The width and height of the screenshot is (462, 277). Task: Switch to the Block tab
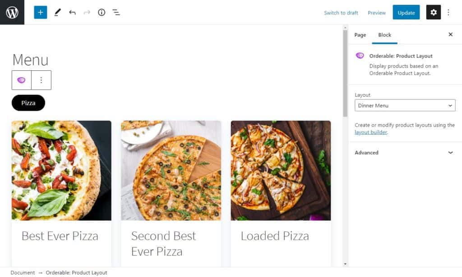point(384,35)
